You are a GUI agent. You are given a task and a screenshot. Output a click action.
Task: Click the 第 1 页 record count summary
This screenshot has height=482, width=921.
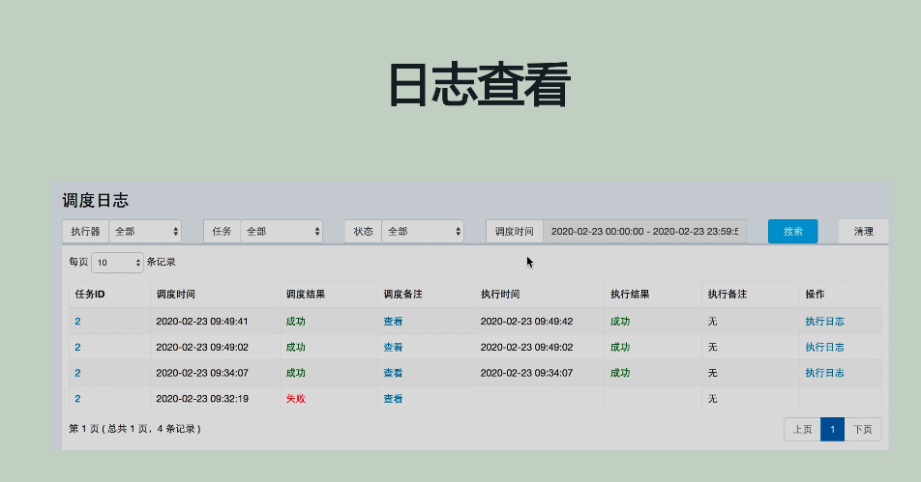click(135, 429)
